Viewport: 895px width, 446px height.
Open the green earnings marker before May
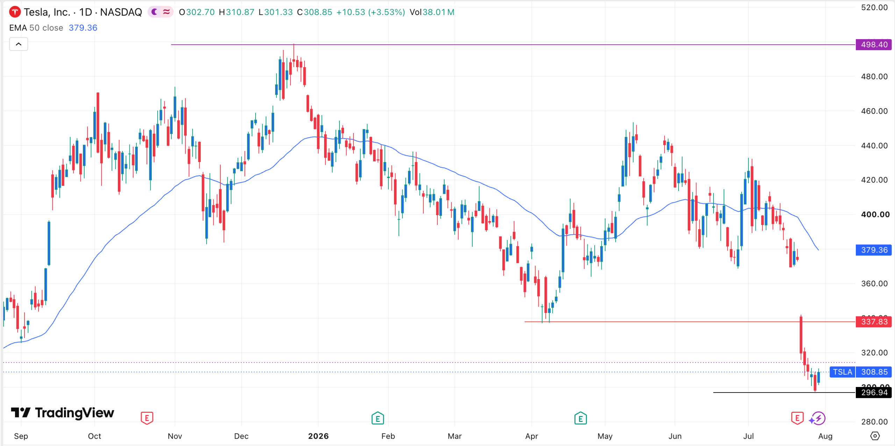click(580, 418)
